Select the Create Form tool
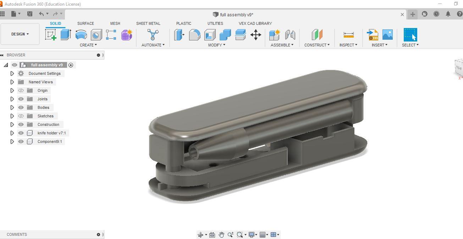The image size is (463, 239). coord(127,35)
